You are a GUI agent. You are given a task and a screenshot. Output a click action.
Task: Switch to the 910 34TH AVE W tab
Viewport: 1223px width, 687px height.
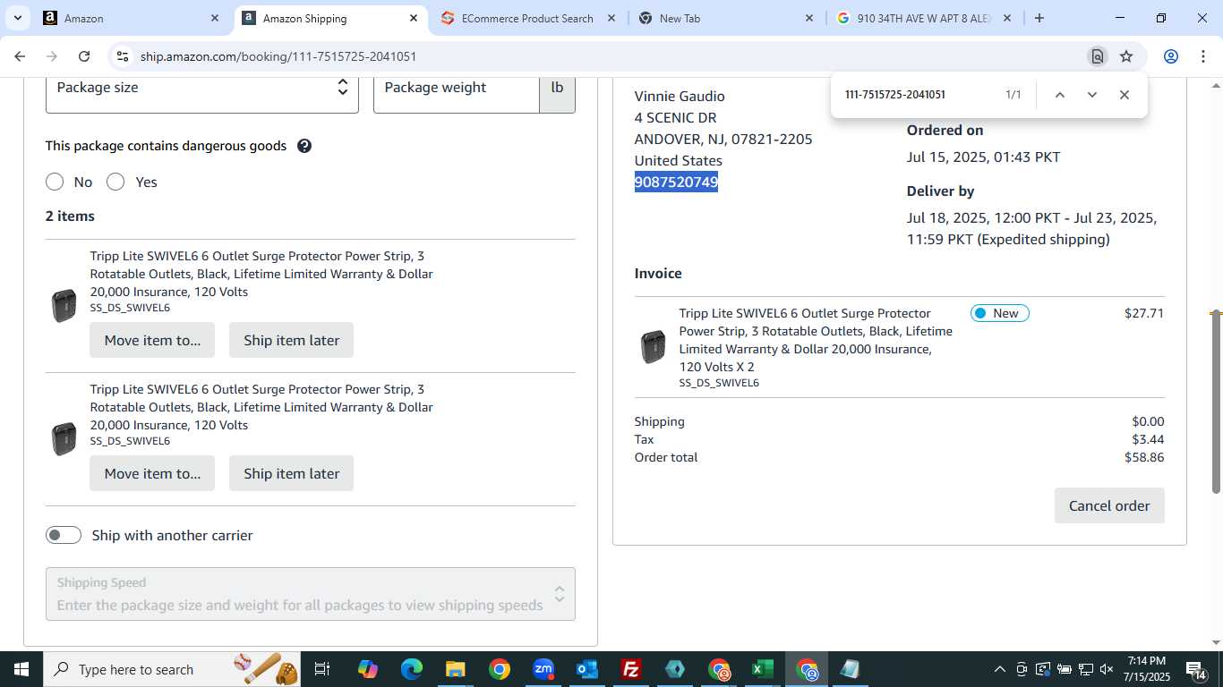(924, 18)
